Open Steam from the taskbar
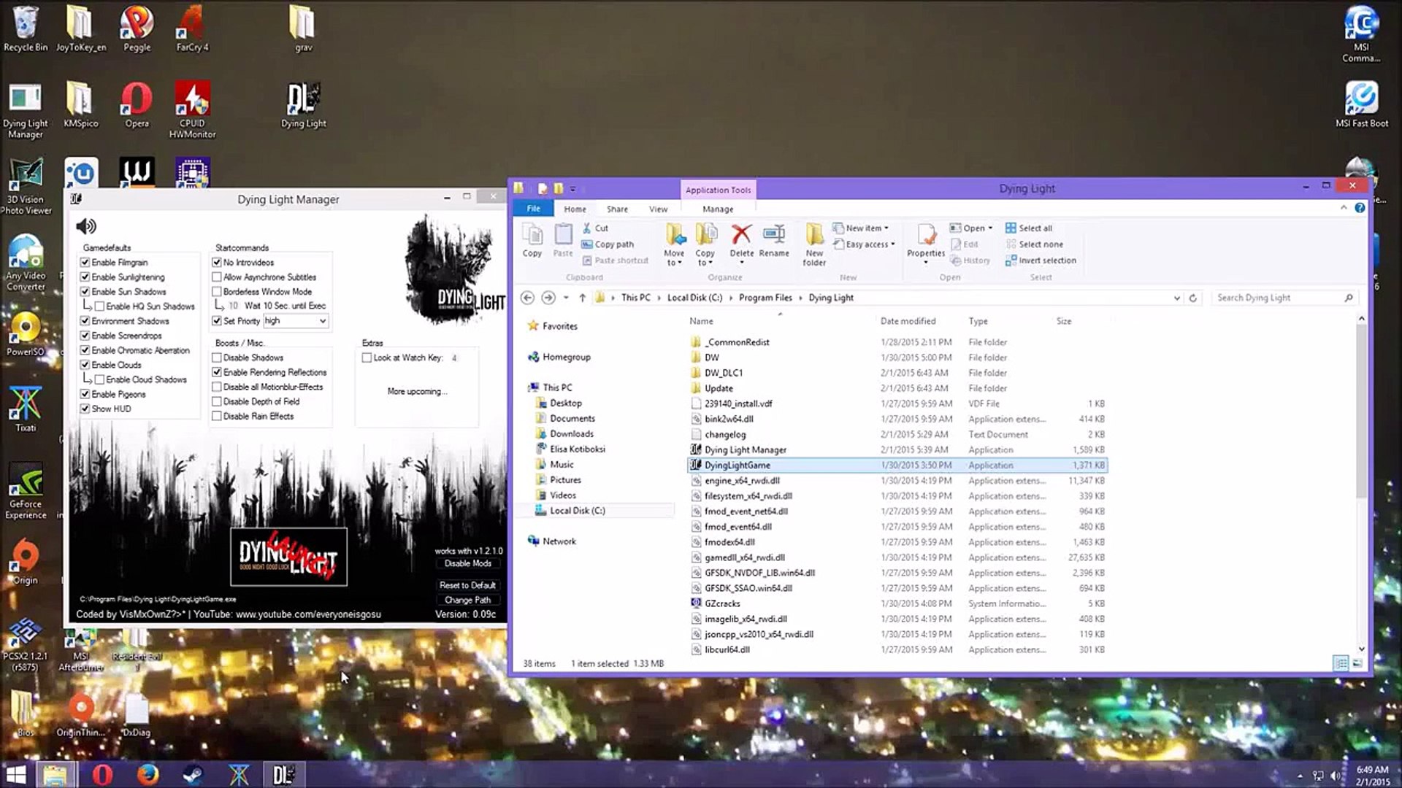 194,774
